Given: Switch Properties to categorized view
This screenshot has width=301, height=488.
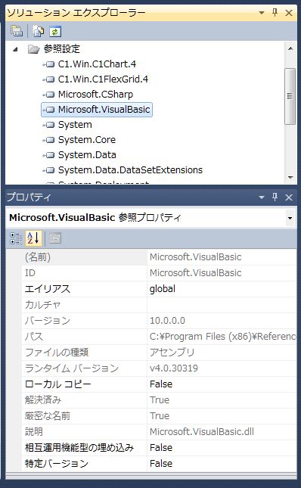Looking at the screenshot, I should (x=16, y=238).
